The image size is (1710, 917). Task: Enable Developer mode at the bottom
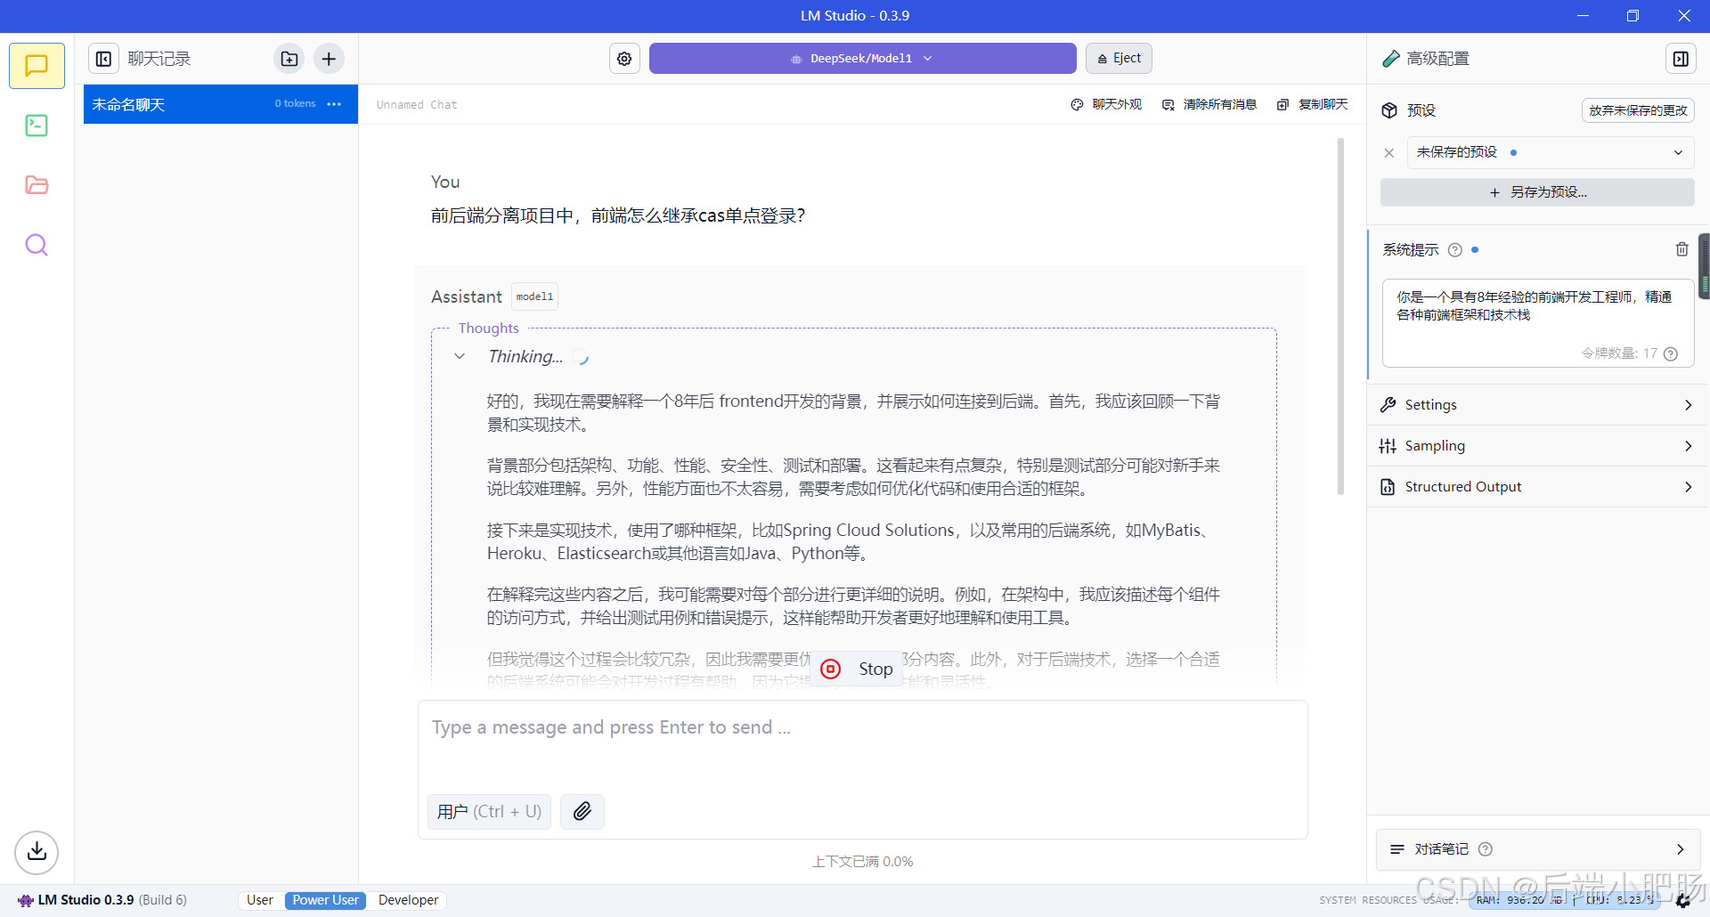tap(407, 900)
